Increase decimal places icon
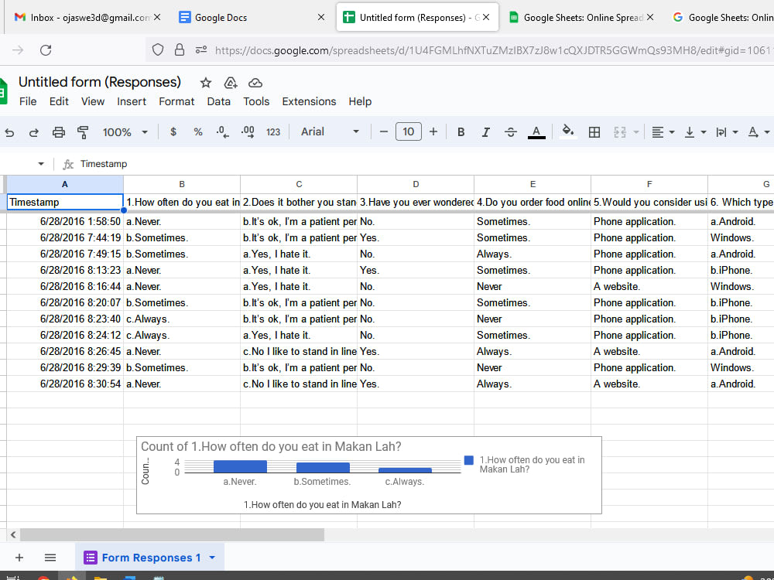Viewport: 774px width, 580px height. click(x=248, y=132)
